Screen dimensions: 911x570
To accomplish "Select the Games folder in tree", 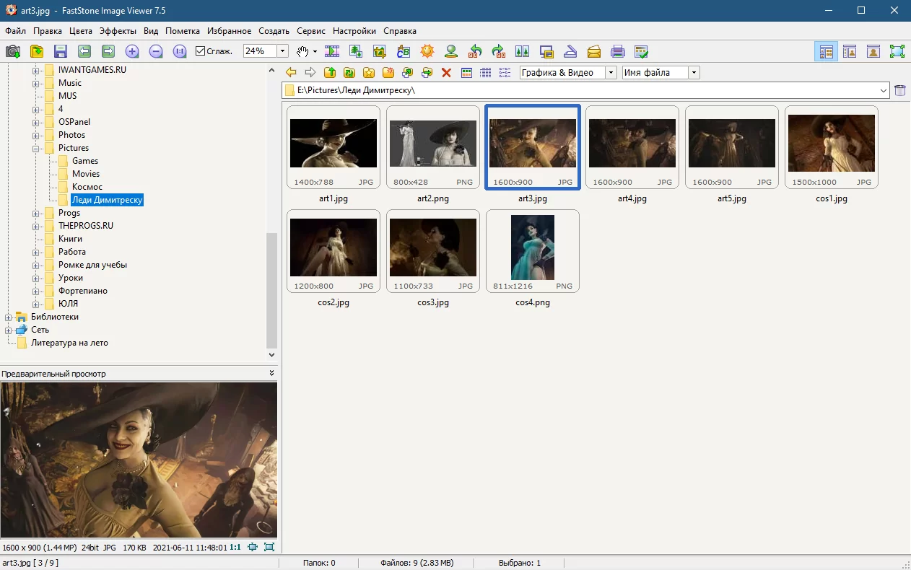I will (85, 161).
